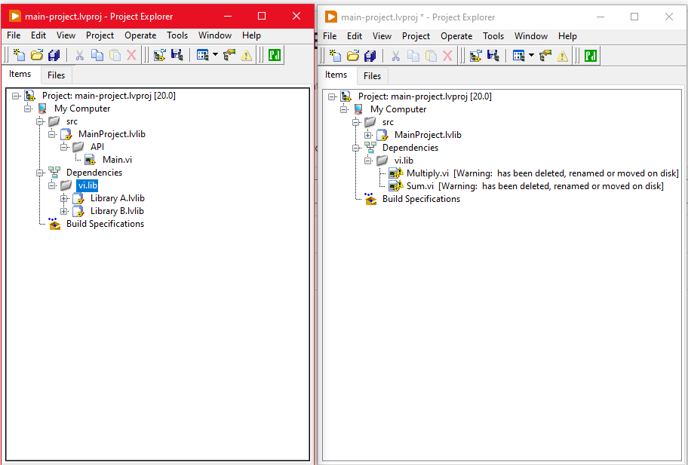
Task: Expand MainProject.lvlib in right window
Action: click(368, 135)
